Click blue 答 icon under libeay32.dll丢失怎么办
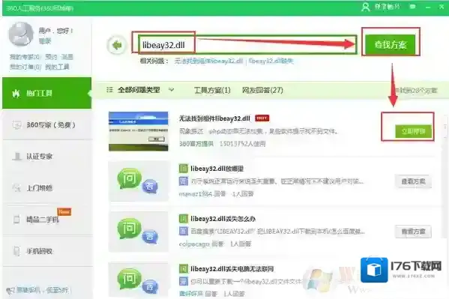This screenshot has height=299, width=449. click(183, 231)
